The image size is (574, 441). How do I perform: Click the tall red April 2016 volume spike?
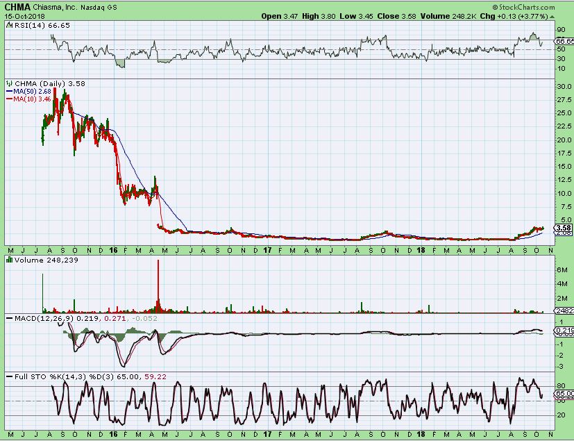(158, 285)
